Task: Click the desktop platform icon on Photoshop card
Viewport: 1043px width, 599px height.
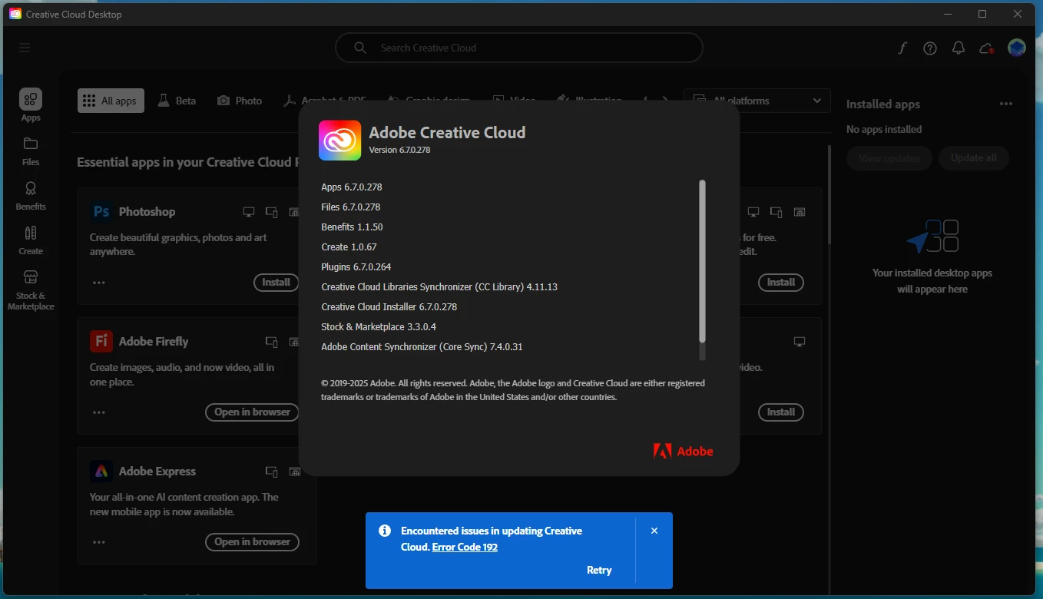Action: [x=248, y=212]
